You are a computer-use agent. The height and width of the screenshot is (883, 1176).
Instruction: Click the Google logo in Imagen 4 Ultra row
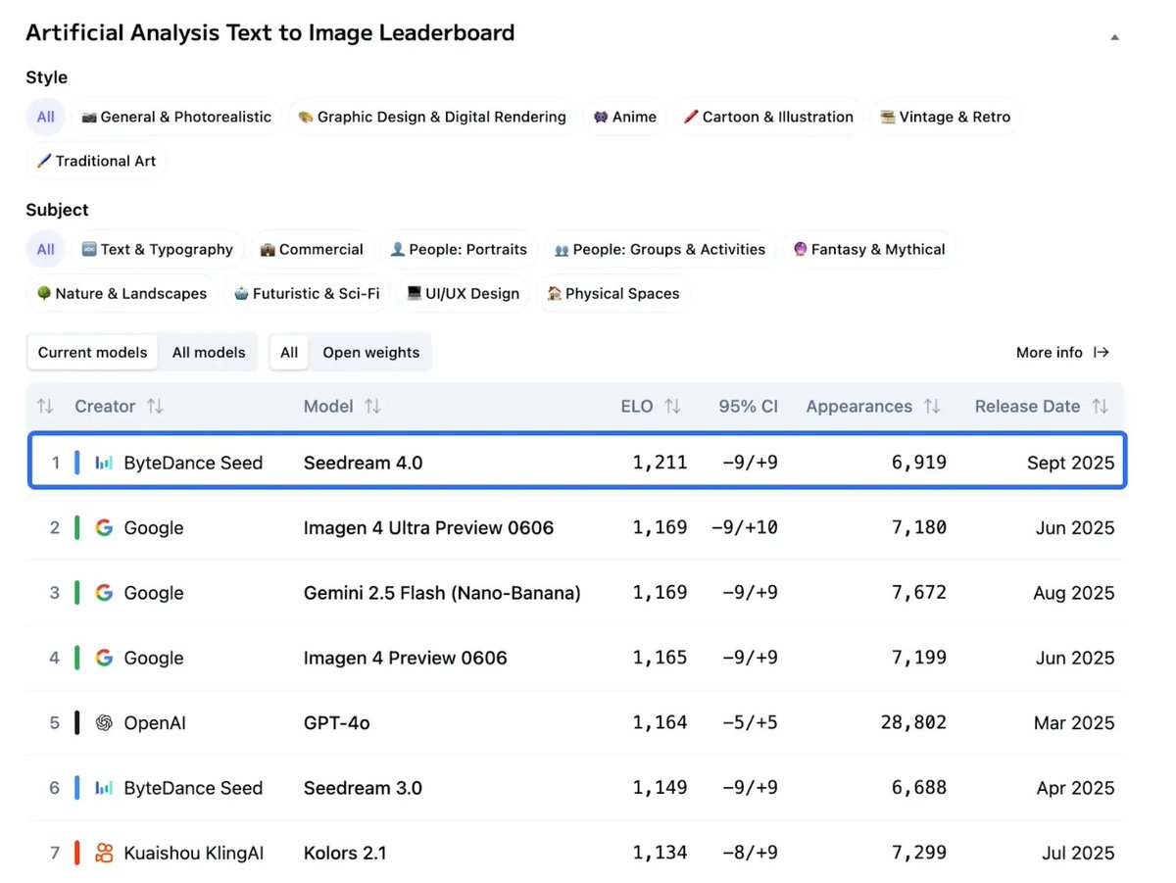[104, 527]
